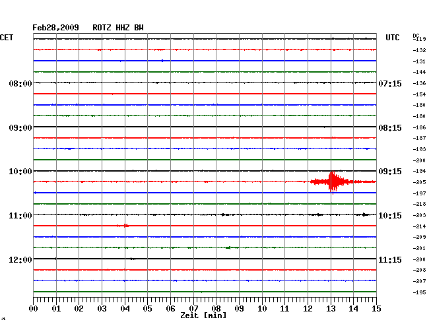The image size is (429, 326).
Task: Click the 10:15 UTC time label
Action: click(x=390, y=216)
